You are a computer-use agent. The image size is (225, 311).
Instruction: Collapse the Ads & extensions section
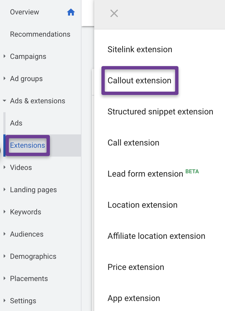4,101
